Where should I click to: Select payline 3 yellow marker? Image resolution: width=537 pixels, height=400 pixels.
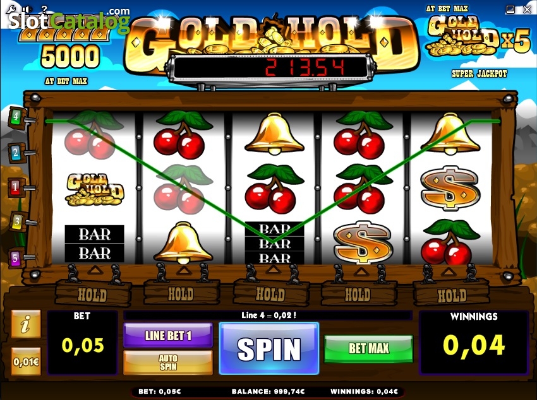(16, 221)
